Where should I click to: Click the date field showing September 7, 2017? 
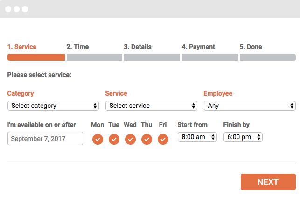(45, 138)
